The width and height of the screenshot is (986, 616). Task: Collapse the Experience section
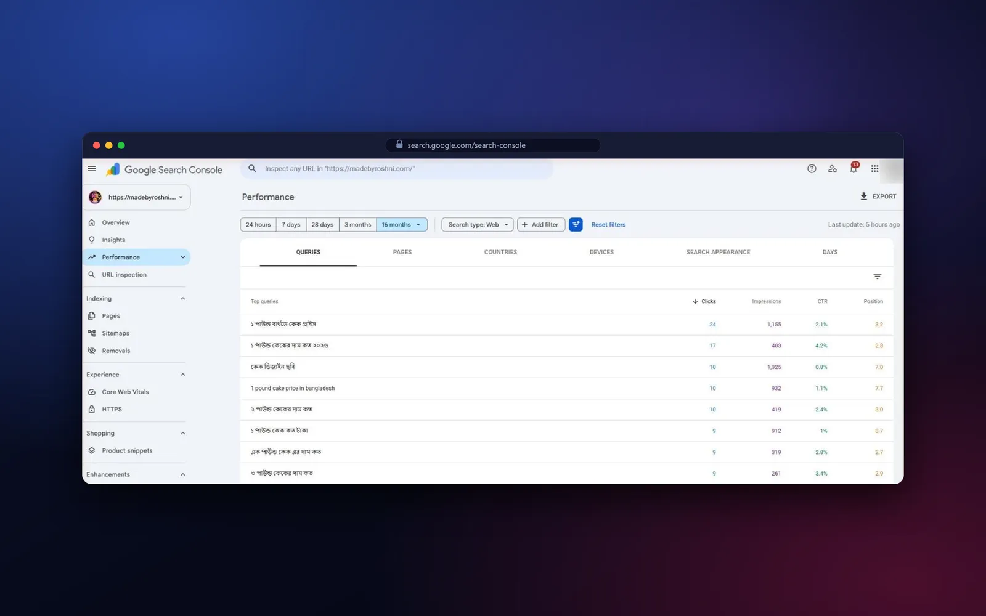(x=182, y=375)
